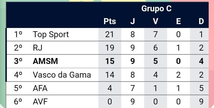
Task: Click the J games-played column header
Action: [133, 21]
